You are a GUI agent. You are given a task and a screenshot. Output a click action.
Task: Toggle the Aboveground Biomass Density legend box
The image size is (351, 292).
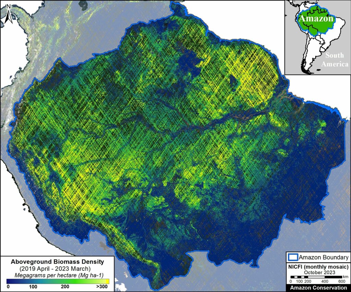tap(58, 272)
